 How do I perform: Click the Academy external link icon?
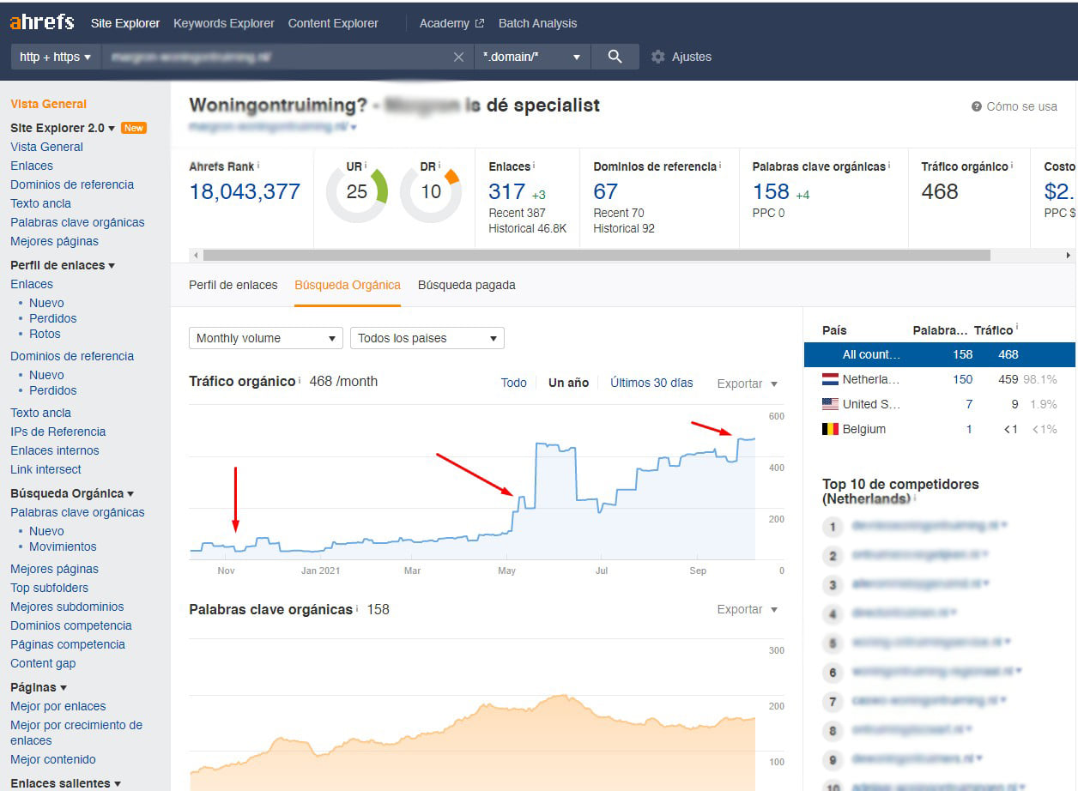[x=479, y=24]
